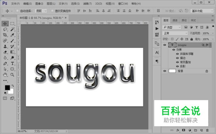
Task: Switch to the 通道 tab
Action: [x=175, y=20]
